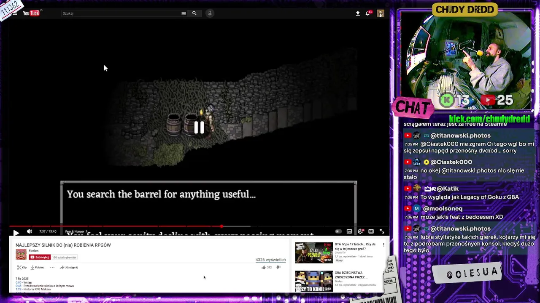Jump to 0:00 Wstęp timestamp
This screenshot has height=303, width=540.
coord(18,282)
